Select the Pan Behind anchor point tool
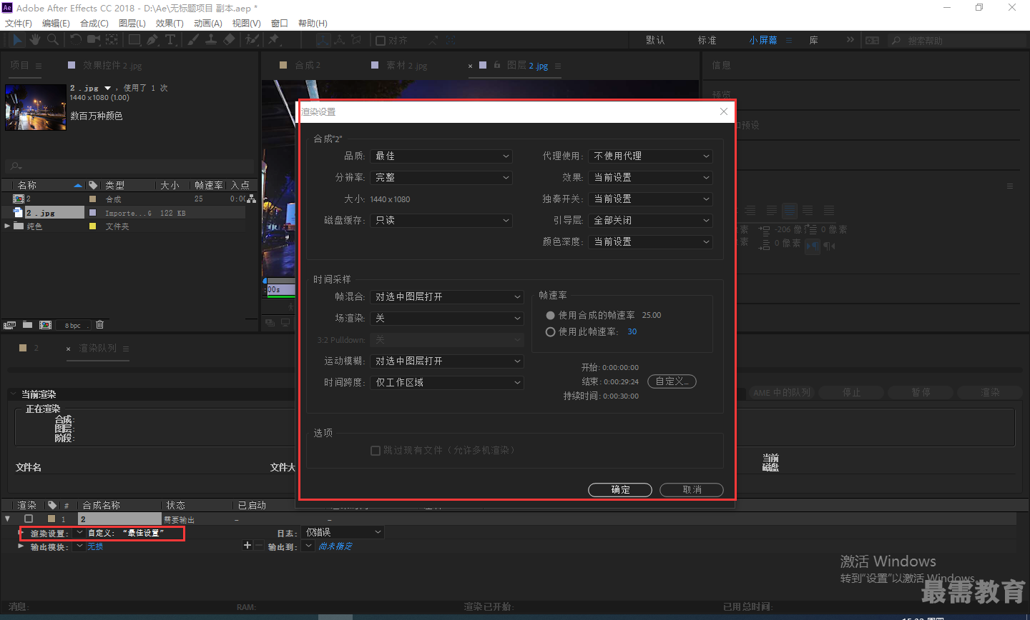1030x620 pixels. tap(112, 40)
